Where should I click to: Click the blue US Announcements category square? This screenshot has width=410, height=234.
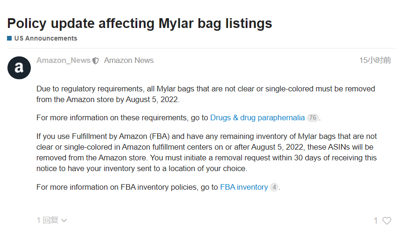tap(9, 38)
